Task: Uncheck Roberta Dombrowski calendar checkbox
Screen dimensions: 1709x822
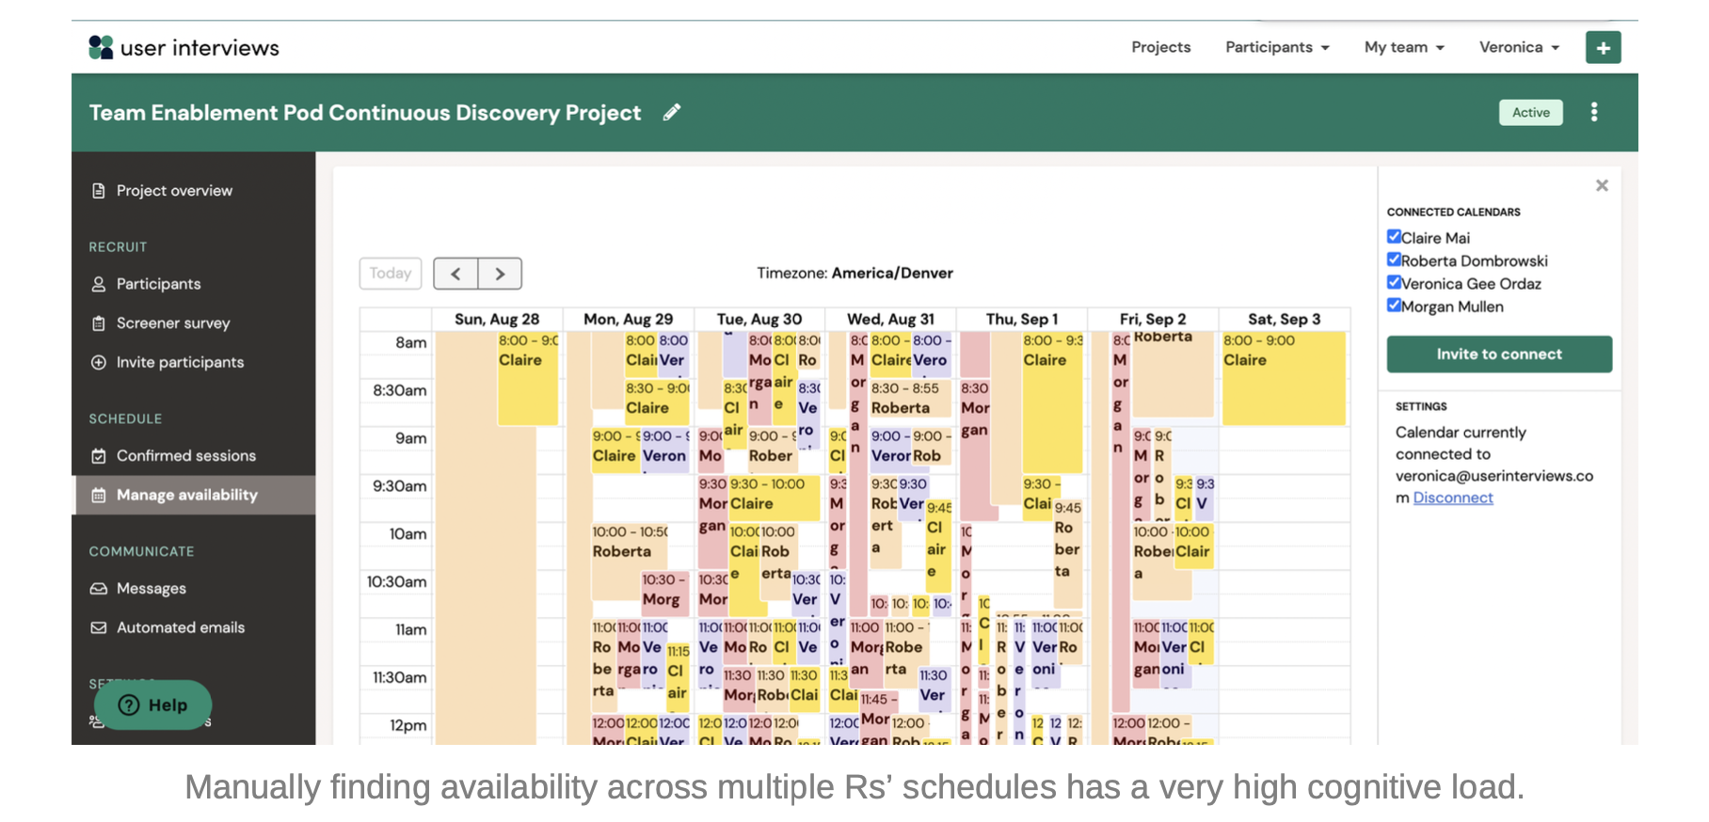Action: pyautogui.click(x=1394, y=260)
